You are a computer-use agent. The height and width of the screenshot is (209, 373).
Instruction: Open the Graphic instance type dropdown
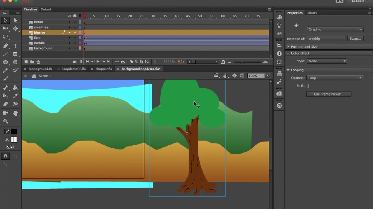[335, 29]
